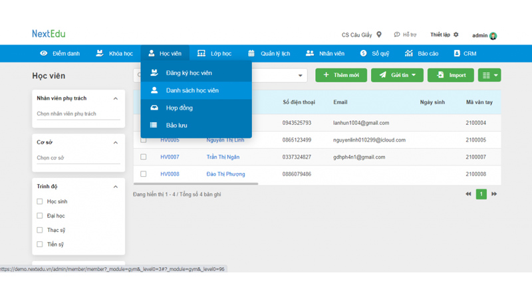532x299 pixels.
Task: Collapse the Trình độ filter section
Action: pyautogui.click(x=116, y=187)
